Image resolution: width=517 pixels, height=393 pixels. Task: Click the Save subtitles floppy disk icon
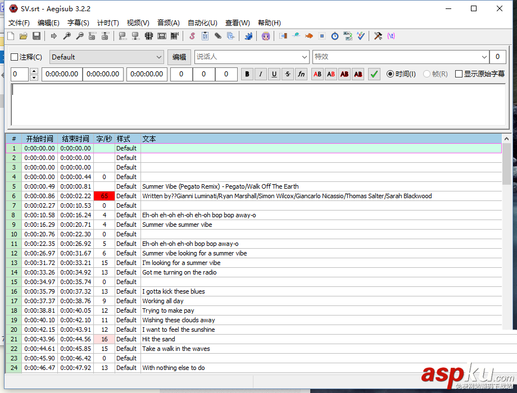coord(36,36)
